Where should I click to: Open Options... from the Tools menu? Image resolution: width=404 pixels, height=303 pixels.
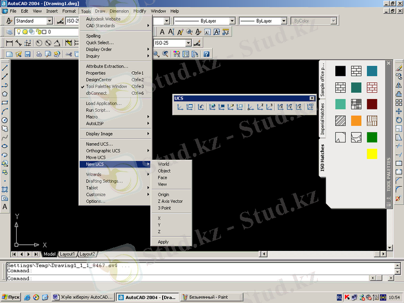[95, 201]
